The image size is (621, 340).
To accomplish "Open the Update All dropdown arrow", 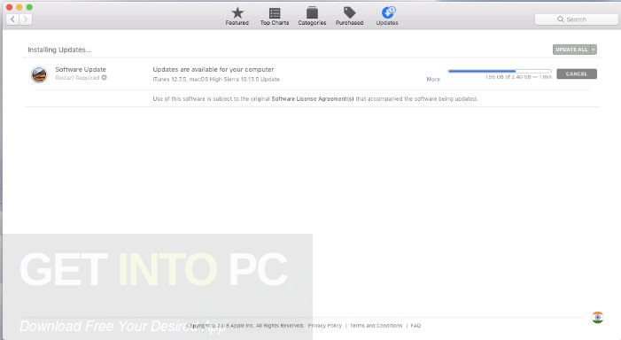I will click(x=594, y=50).
